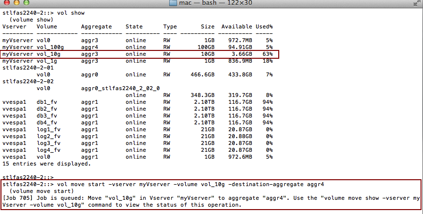Click the fullscreen arrows icon in the title bar
Image resolution: width=423 pixels, height=214 pixels.
tap(417, 3)
